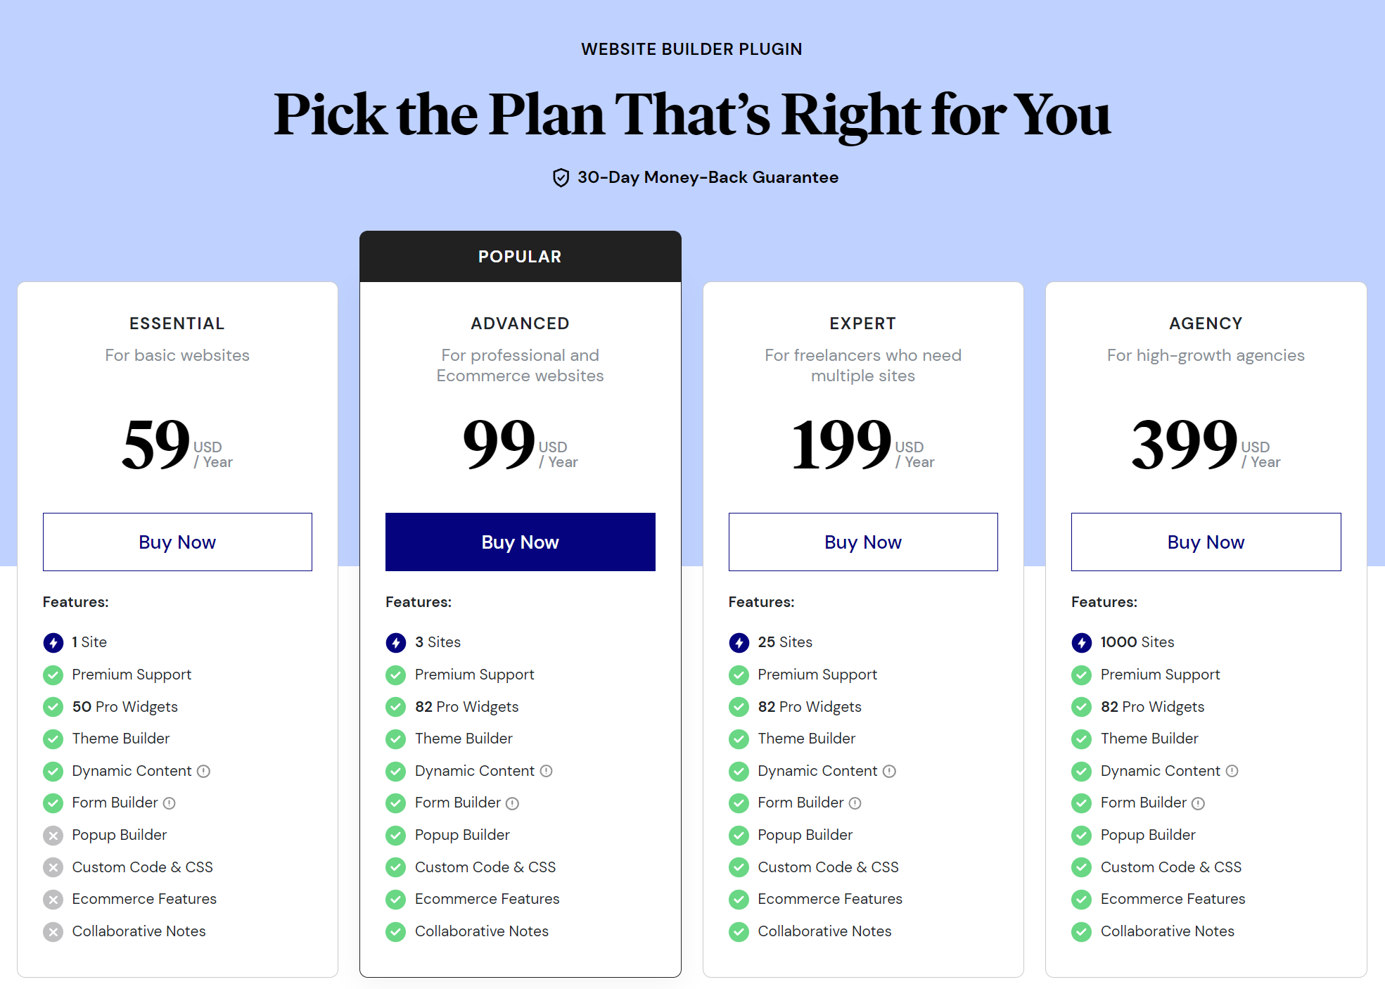The height and width of the screenshot is (989, 1385).
Task: Click lightning icon beside 1000 Sites
Action: tap(1082, 642)
